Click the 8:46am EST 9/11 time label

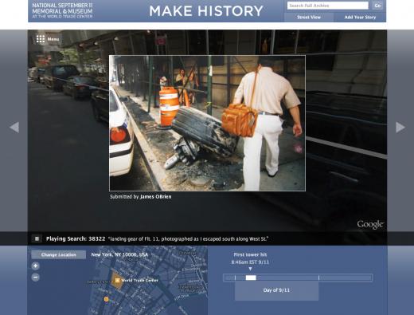point(250,262)
